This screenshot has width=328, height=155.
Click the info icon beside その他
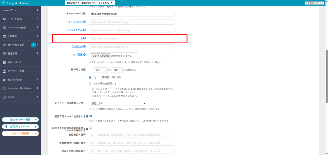click(4, 97)
